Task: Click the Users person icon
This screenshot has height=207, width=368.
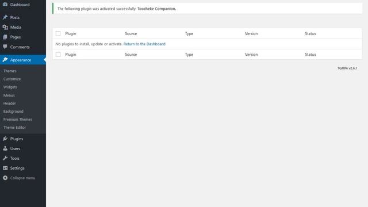Action: pyautogui.click(x=5, y=148)
